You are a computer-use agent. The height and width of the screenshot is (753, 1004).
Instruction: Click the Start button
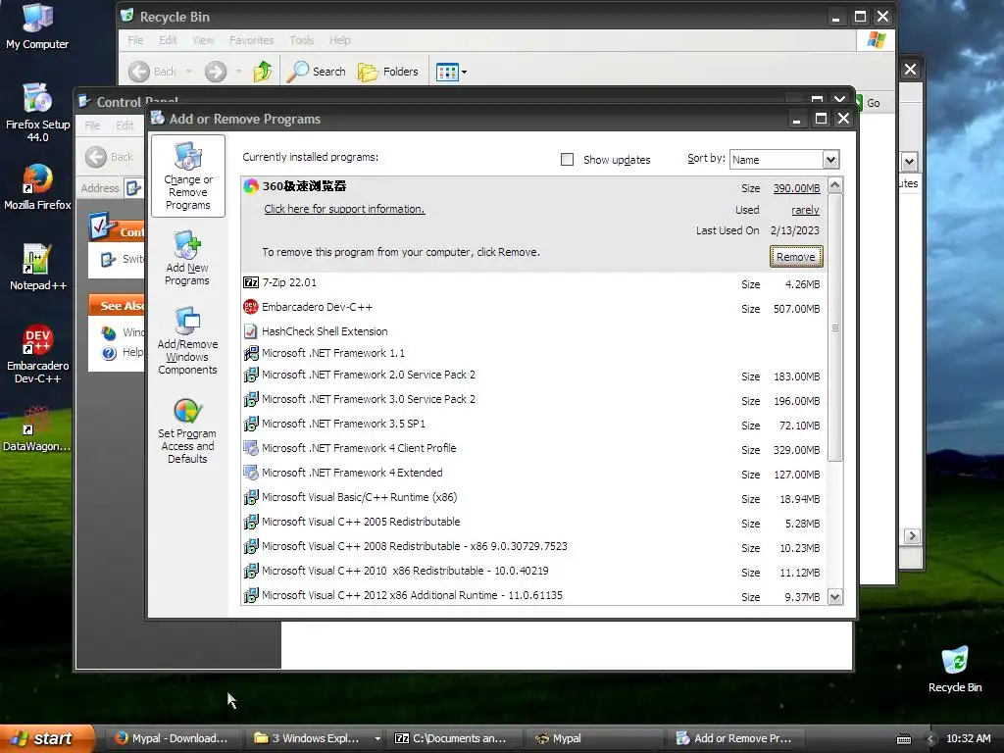[48, 739]
